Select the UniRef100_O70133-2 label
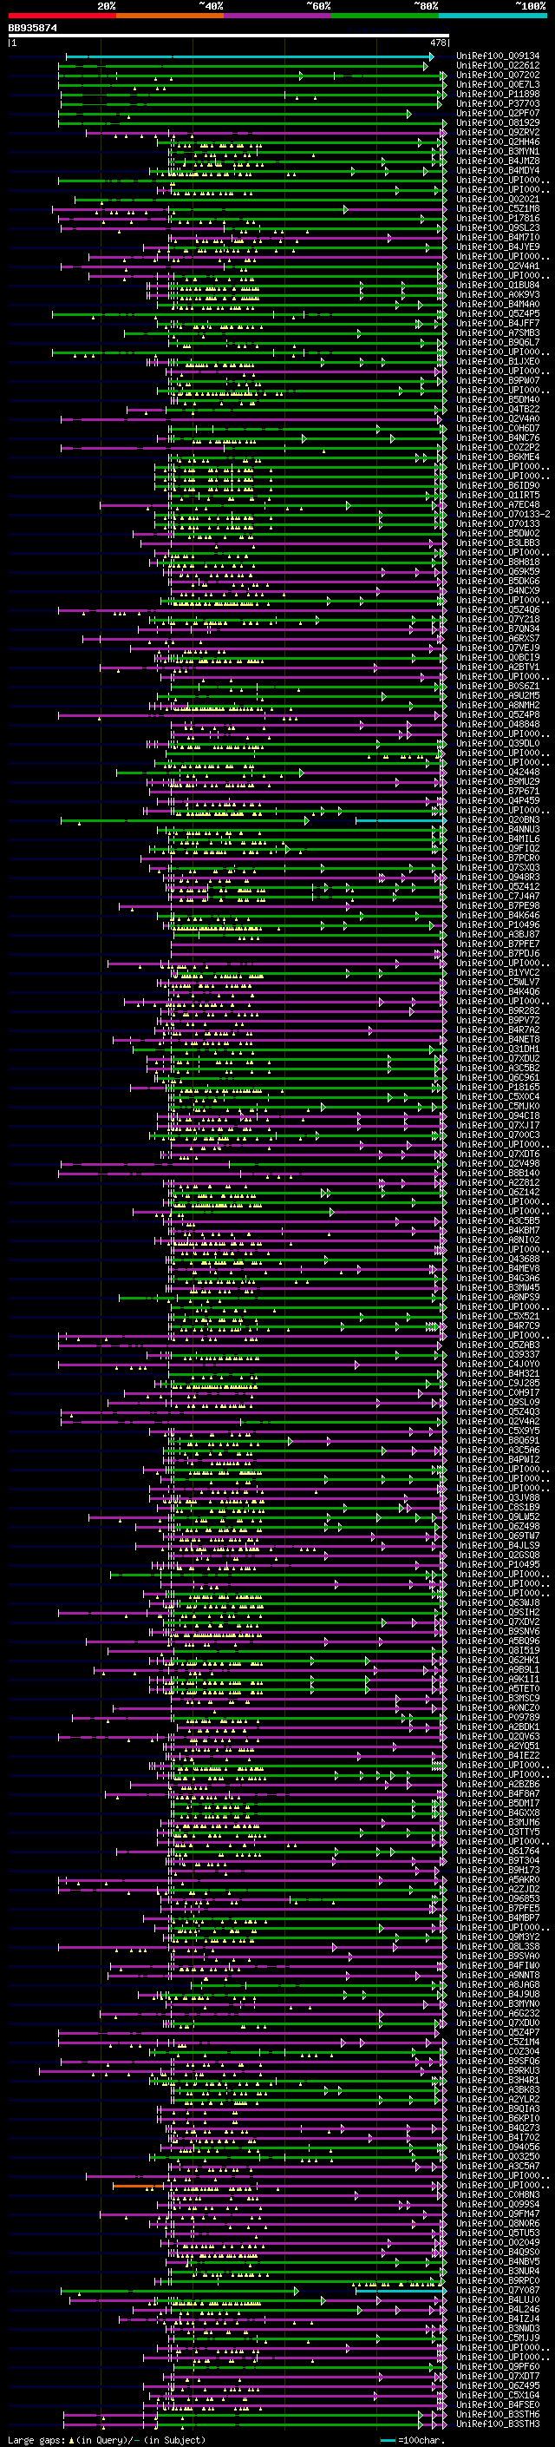The width and height of the screenshot is (555, 2447). pyautogui.click(x=503, y=514)
